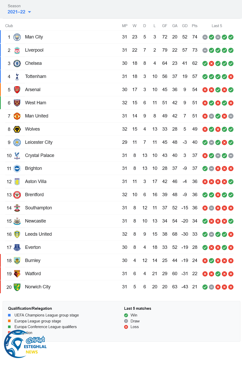Click the Liverpool club crest
This screenshot has height=365, width=242.
coord(17,50)
